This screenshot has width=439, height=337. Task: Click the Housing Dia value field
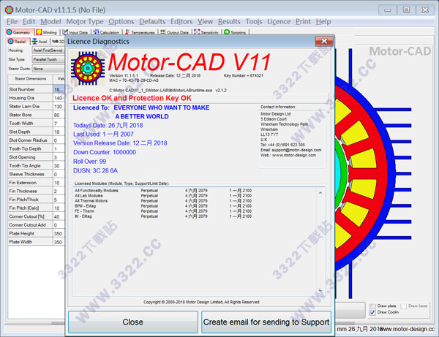pos(59,98)
